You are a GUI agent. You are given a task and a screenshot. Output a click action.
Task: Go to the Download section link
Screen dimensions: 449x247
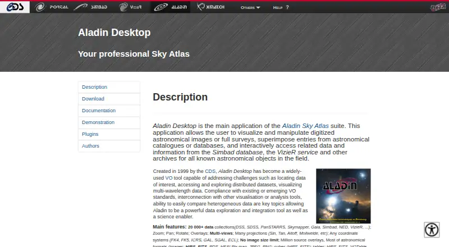point(109,99)
